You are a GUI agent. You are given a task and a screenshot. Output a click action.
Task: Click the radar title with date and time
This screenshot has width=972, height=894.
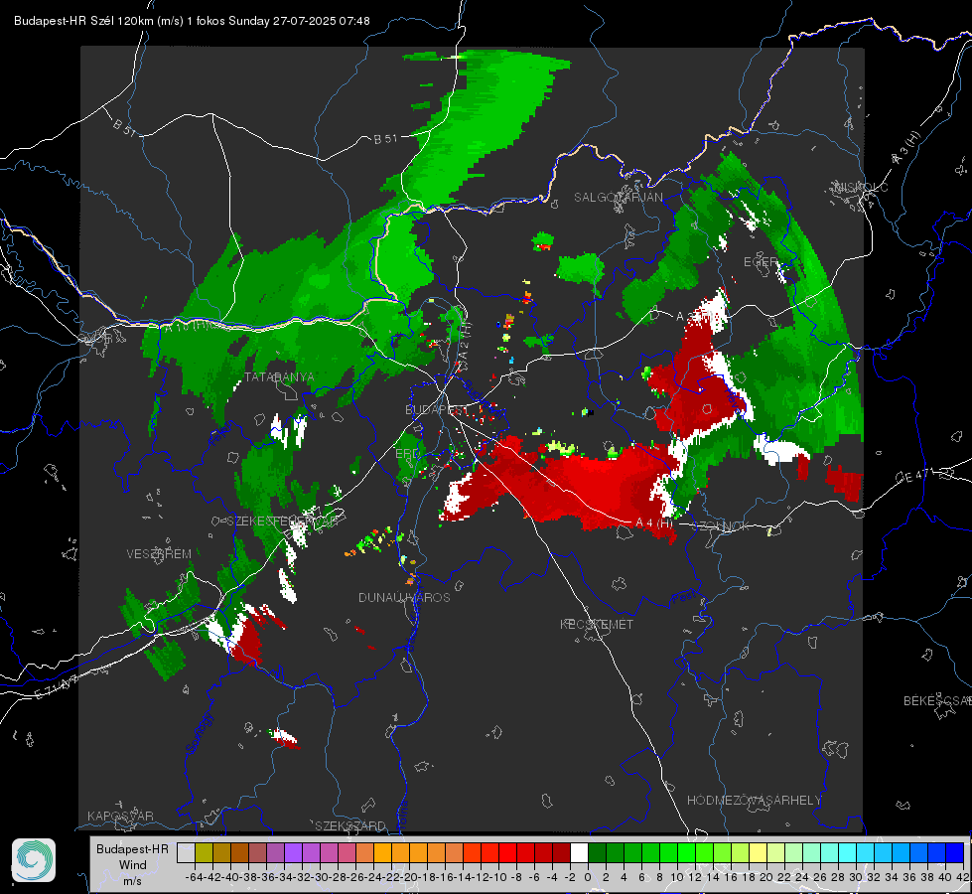(x=192, y=21)
